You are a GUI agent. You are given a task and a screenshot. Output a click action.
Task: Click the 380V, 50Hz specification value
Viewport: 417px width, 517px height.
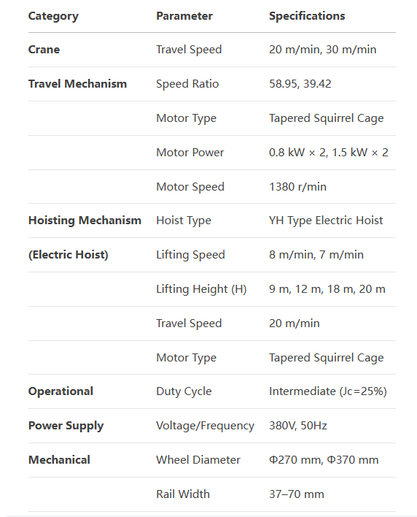pyautogui.click(x=298, y=426)
